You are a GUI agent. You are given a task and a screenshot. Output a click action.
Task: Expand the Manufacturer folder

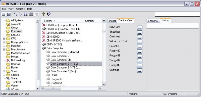(4, 50)
